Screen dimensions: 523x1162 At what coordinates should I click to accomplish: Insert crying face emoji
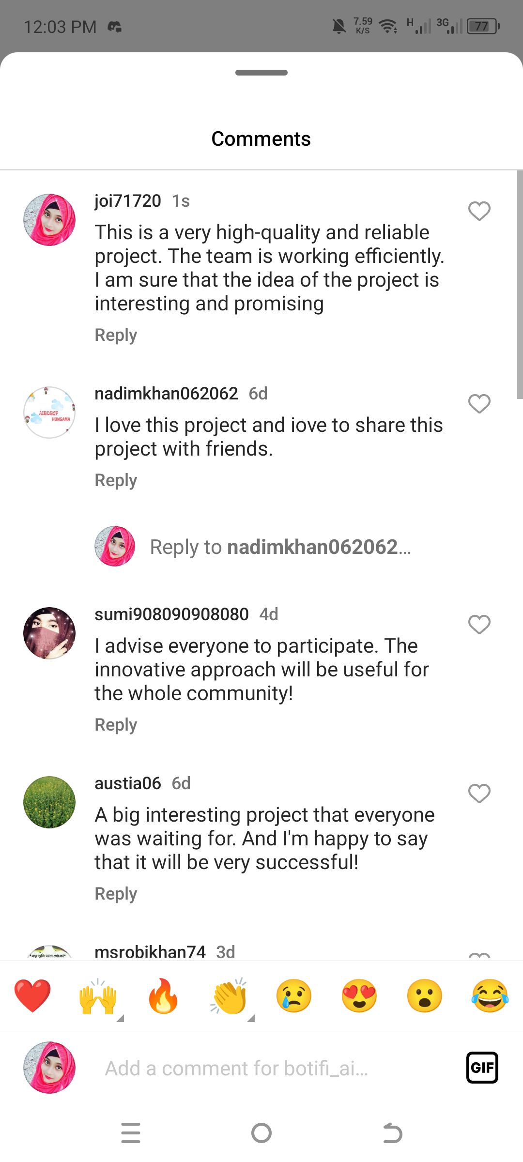(294, 996)
